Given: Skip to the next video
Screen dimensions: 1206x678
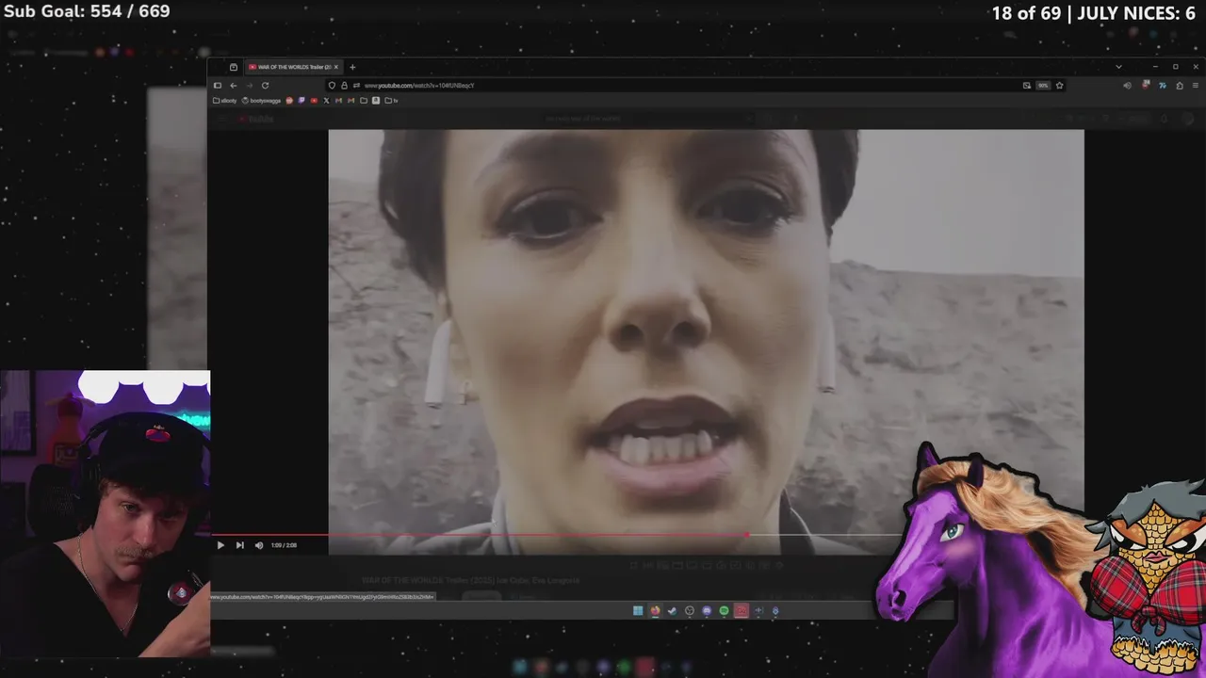Looking at the screenshot, I should click(239, 545).
